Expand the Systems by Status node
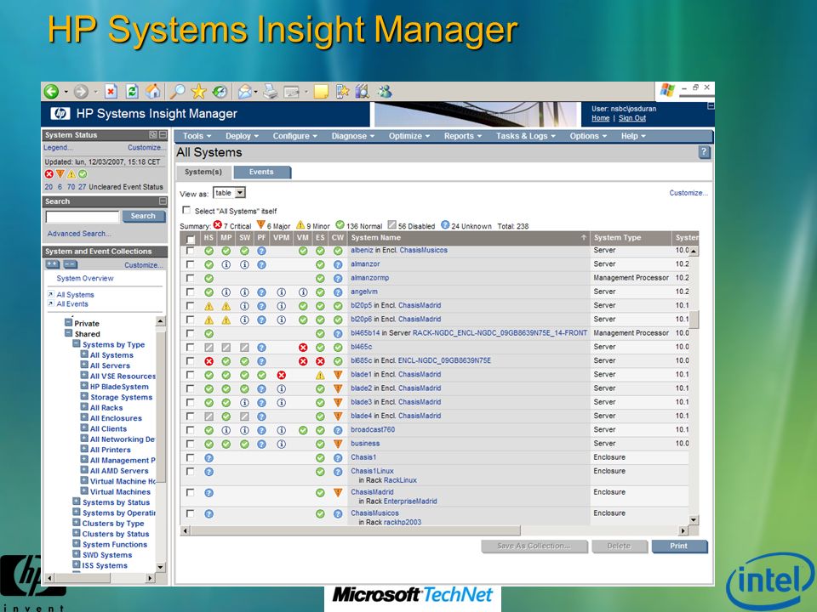Viewport: 817px width, 612px height. coord(76,501)
